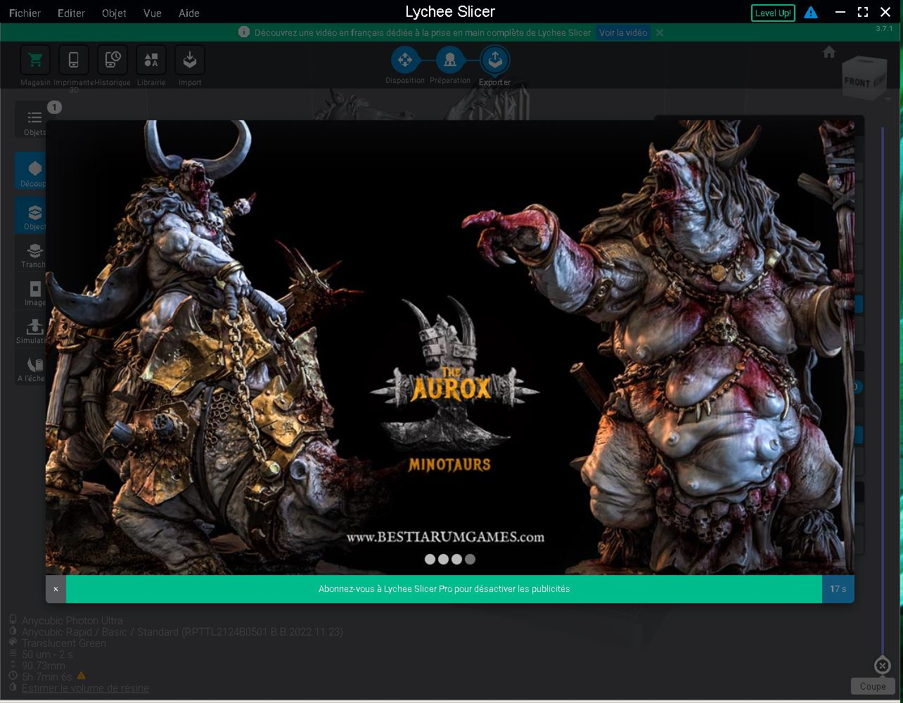Image resolution: width=903 pixels, height=703 pixels.
Task: Select the first ad carousel dot
Action: pyautogui.click(x=430, y=560)
